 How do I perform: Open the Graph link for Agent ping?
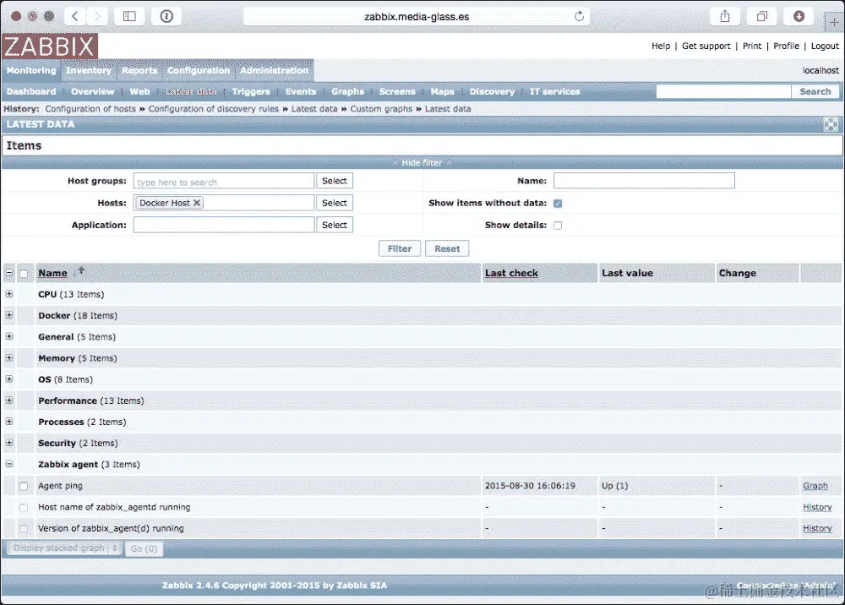[816, 485]
